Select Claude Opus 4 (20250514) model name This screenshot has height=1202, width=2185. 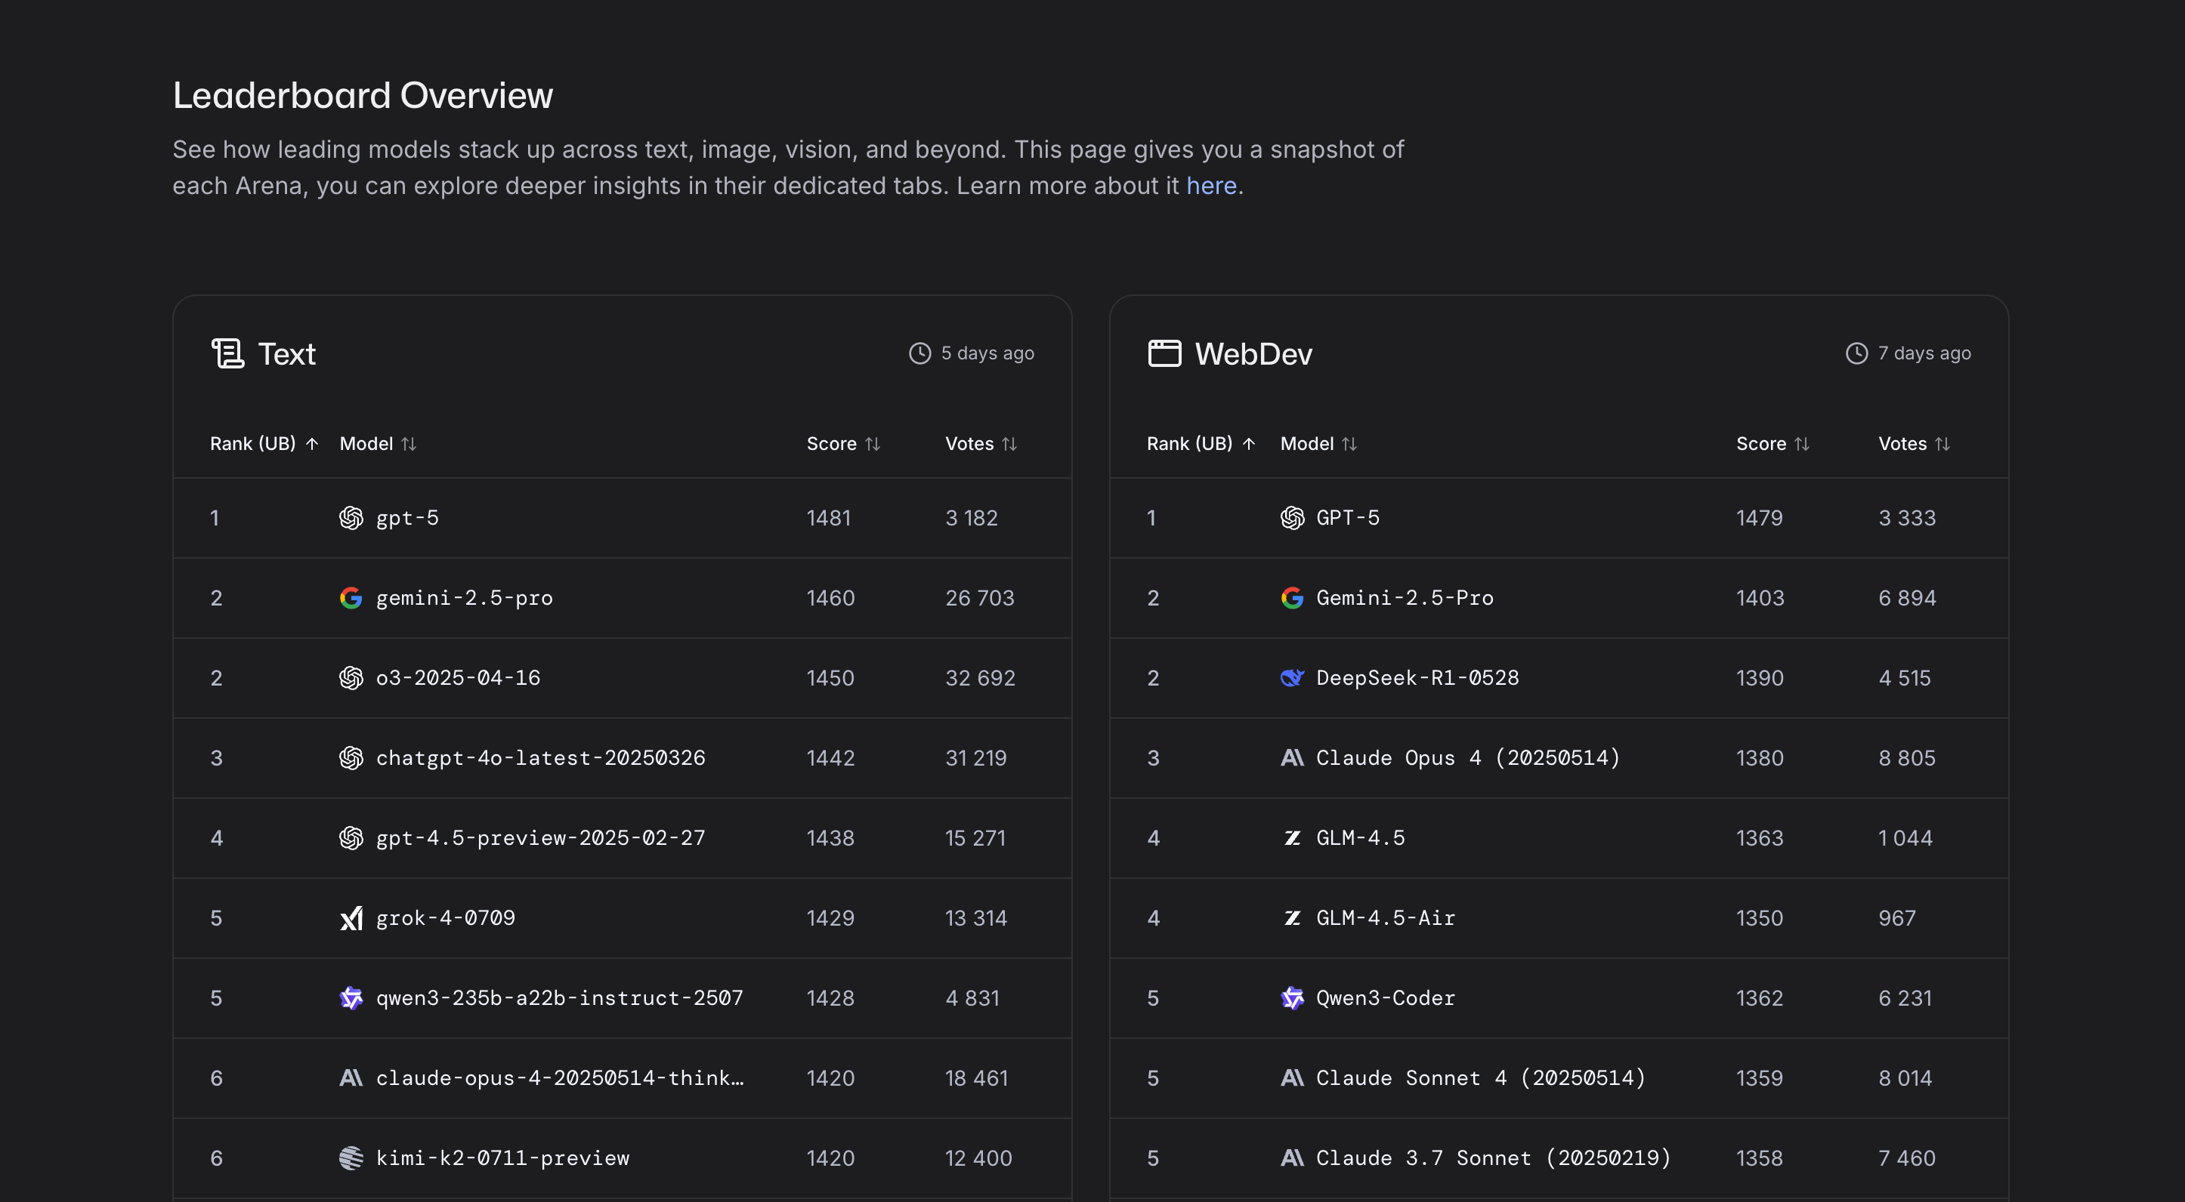[x=1468, y=758]
